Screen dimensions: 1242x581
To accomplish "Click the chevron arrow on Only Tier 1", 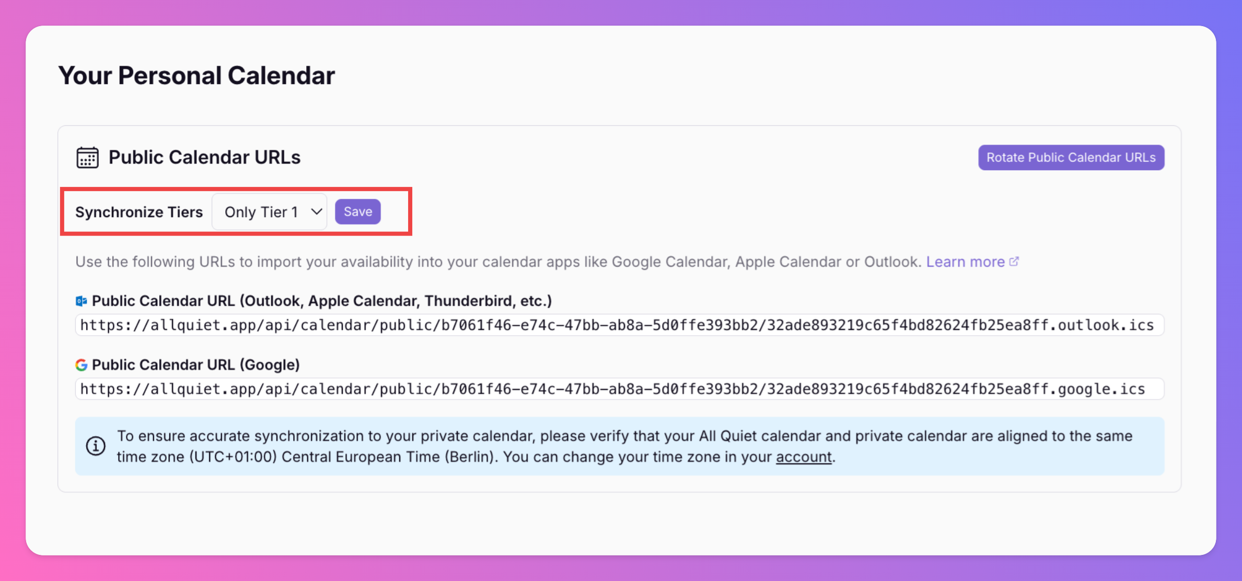I will [316, 212].
